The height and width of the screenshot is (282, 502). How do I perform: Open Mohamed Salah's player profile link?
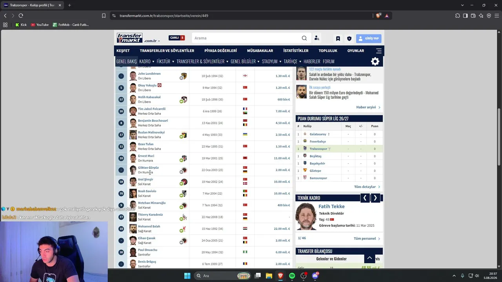coord(149,226)
